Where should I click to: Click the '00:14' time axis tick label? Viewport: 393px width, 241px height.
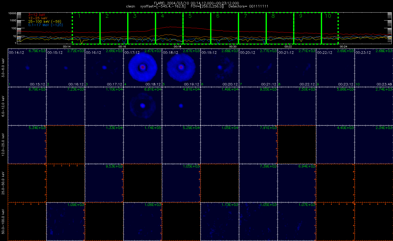point(67,47)
